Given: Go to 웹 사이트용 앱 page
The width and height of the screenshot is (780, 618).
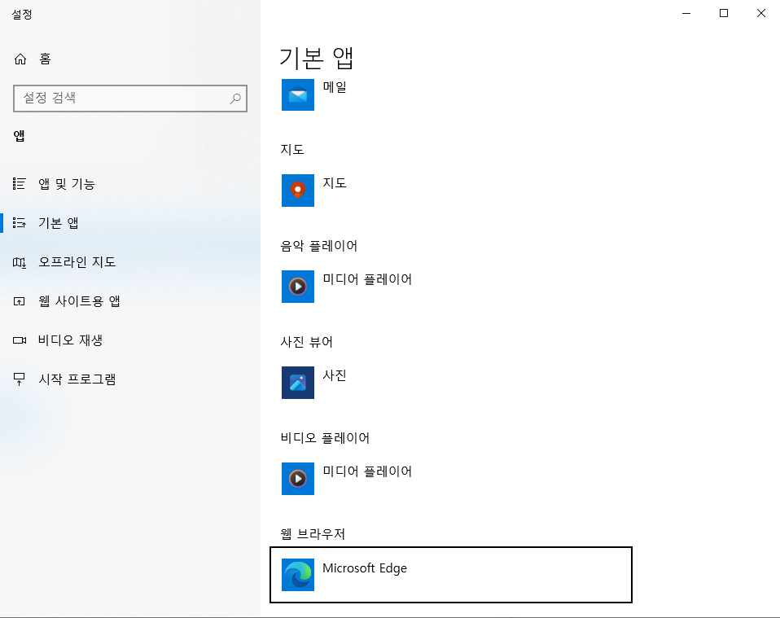Looking at the screenshot, I should pyautogui.click(x=130, y=301).
